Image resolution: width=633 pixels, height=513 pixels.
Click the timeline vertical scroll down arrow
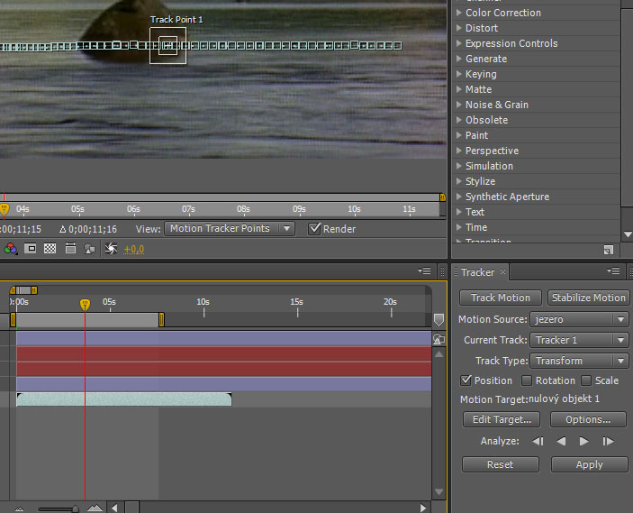[x=439, y=492]
